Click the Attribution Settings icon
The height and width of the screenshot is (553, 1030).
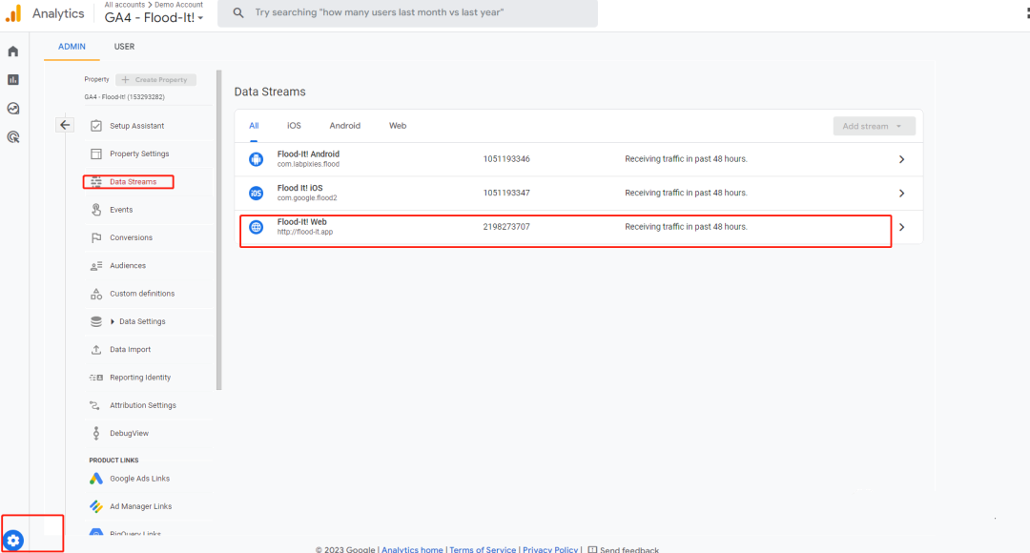94,405
